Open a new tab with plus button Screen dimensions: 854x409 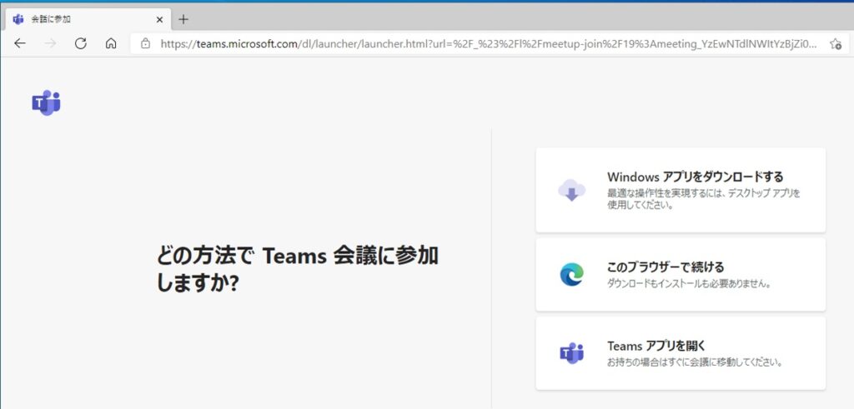tap(183, 20)
